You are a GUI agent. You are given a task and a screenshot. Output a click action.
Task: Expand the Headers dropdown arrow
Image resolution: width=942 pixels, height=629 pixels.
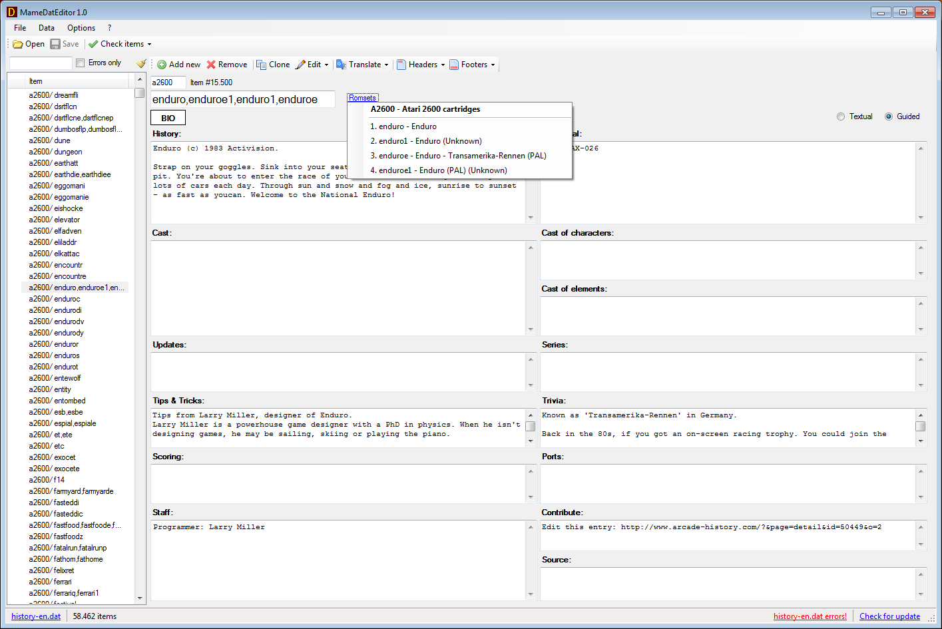tap(443, 65)
